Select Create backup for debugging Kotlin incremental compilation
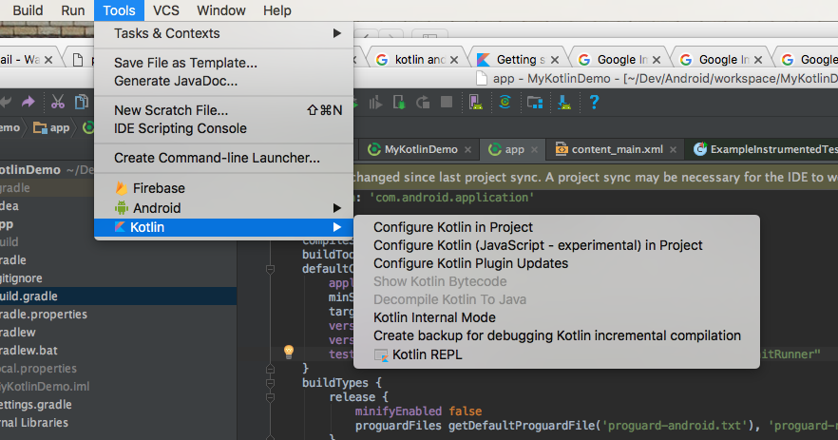The width and height of the screenshot is (838, 440). (557, 335)
